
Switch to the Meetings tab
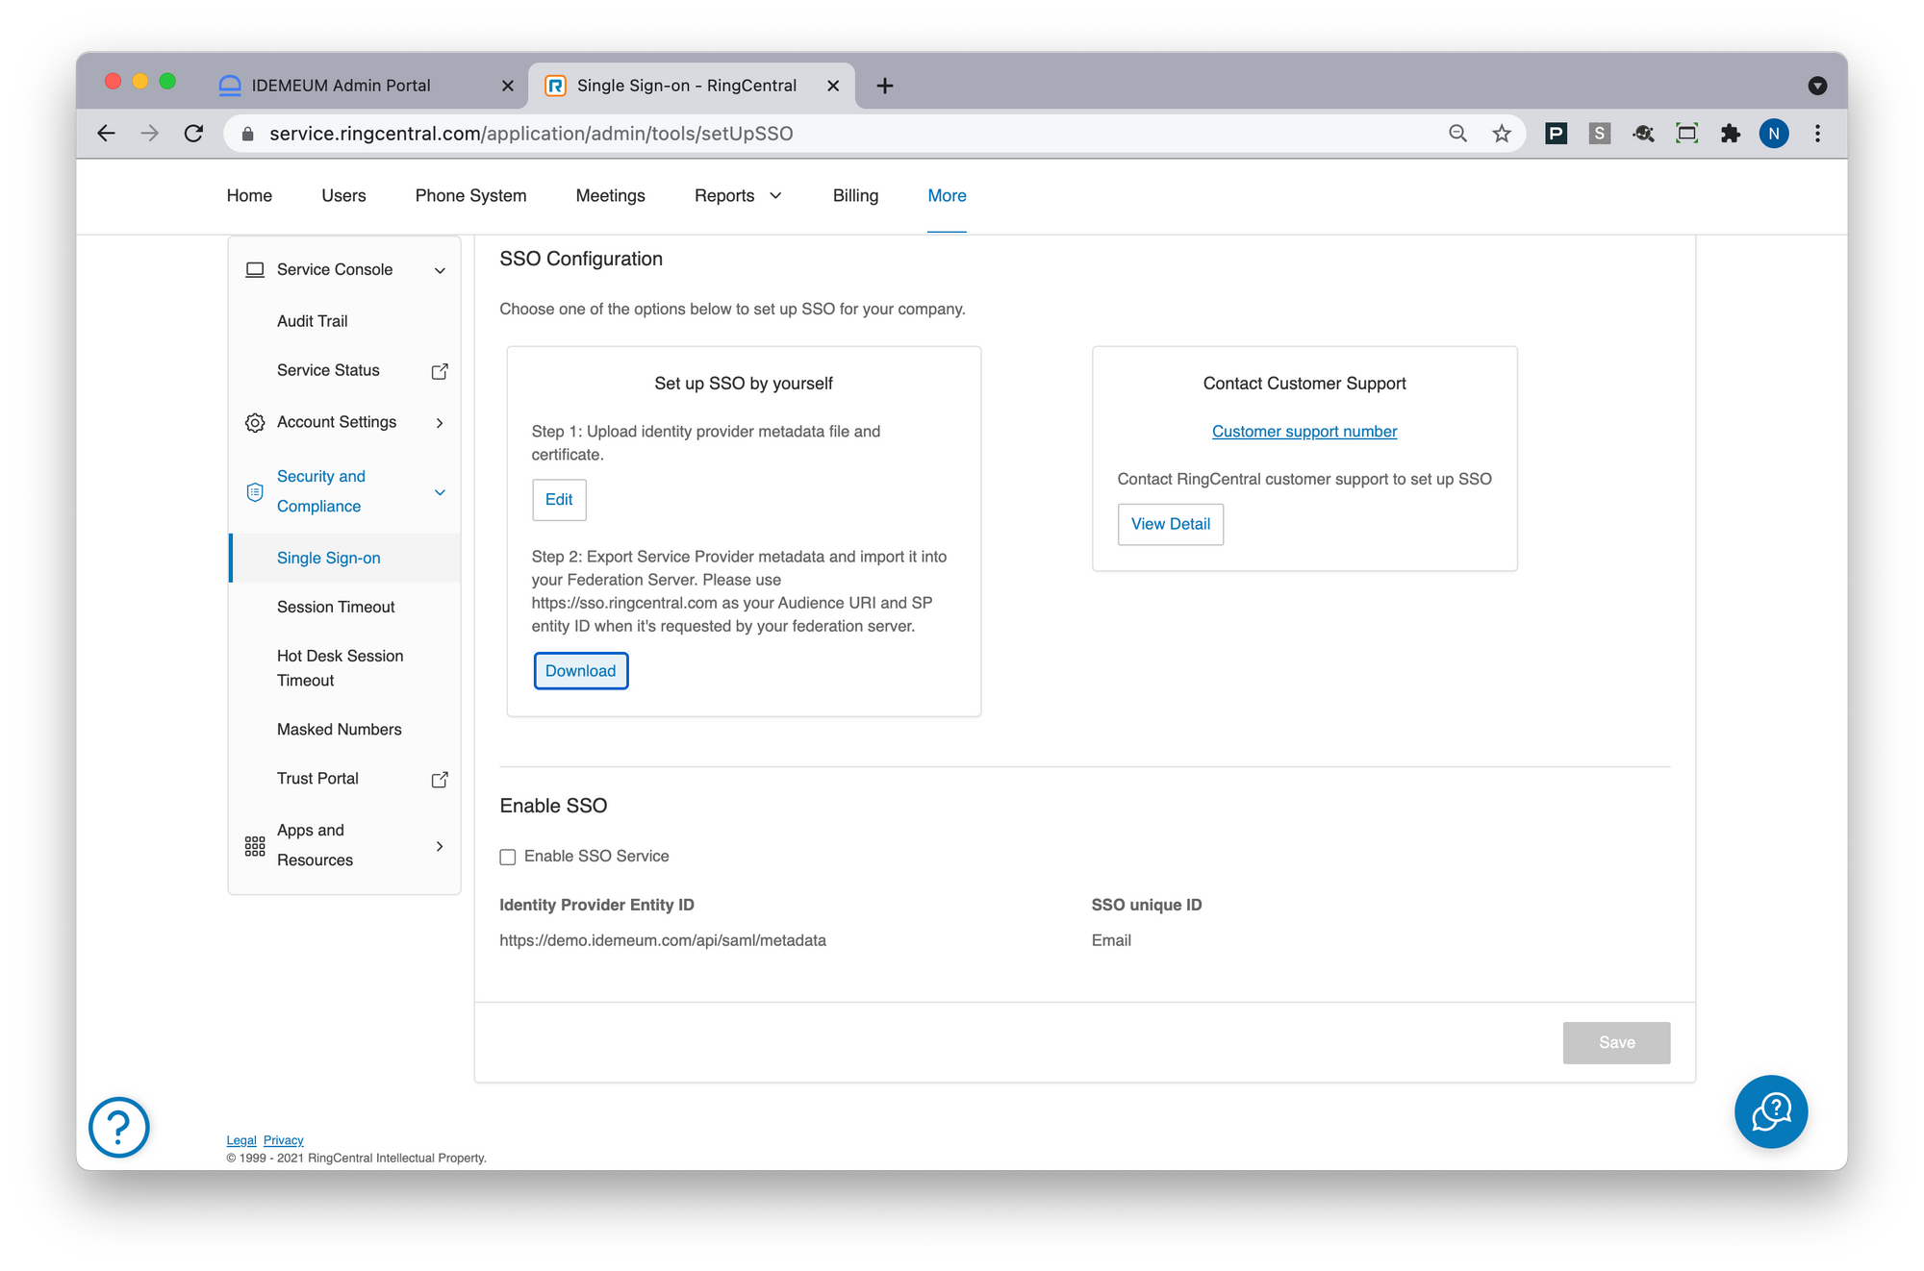(x=610, y=196)
